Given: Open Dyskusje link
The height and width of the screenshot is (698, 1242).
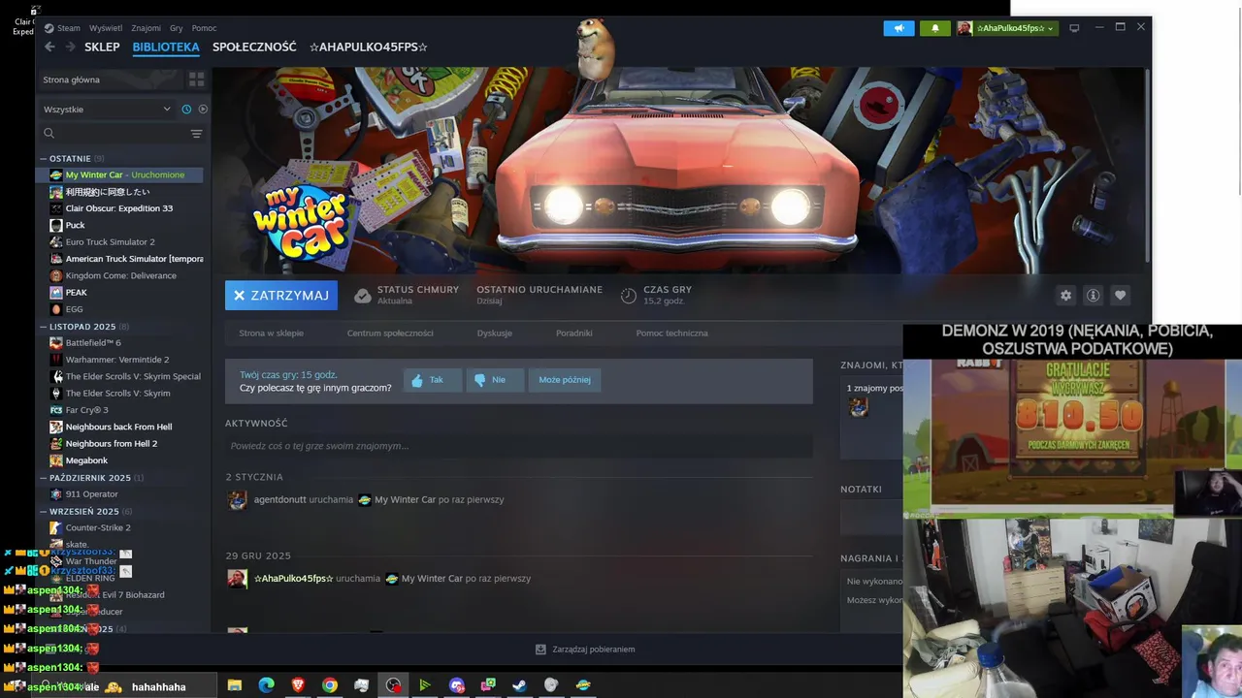Looking at the screenshot, I should [495, 333].
